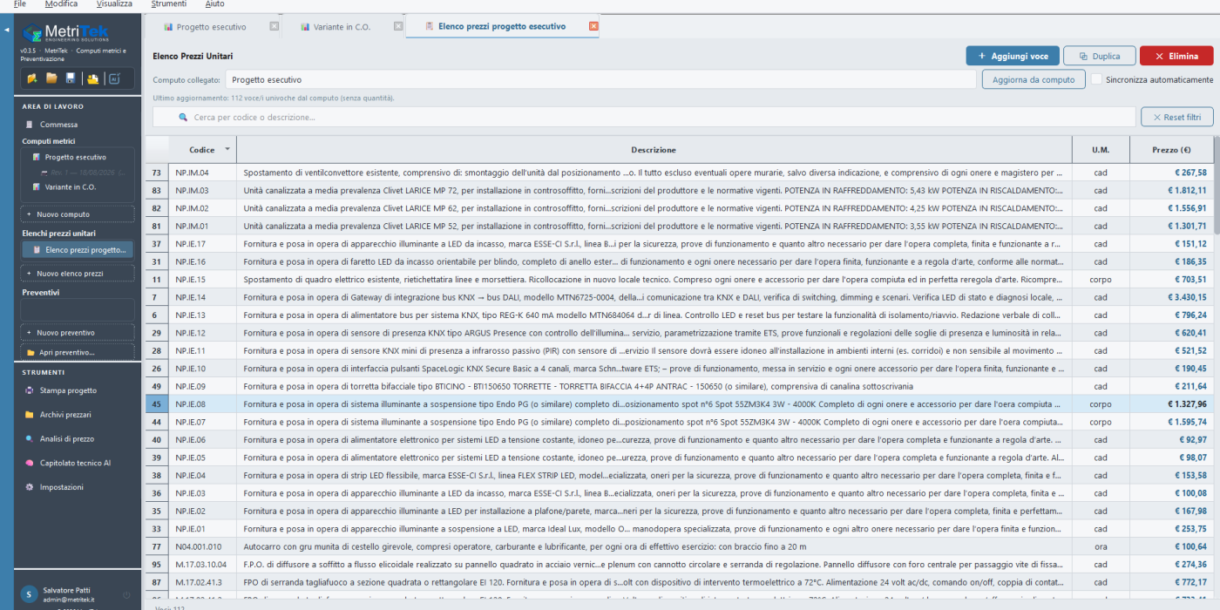The height and width of the screenshot is (610, 1220).
Task: Click the new project icon in sidebar toolbar
Action: [32, 78]
